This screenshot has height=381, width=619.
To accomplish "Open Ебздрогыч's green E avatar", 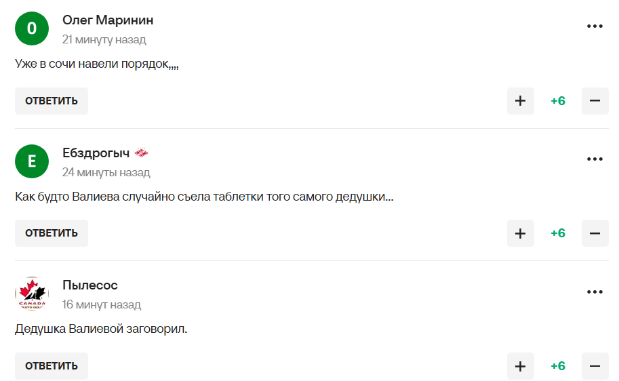I will pyautogui.click(x=32, y=161).
